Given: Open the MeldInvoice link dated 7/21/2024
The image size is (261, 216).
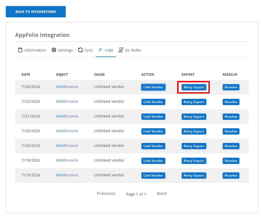Looking at the screenshot, I should (67, 116).
